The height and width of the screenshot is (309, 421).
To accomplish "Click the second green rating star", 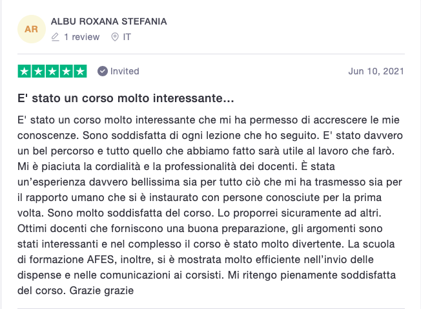I will click(x=38, y=71).
